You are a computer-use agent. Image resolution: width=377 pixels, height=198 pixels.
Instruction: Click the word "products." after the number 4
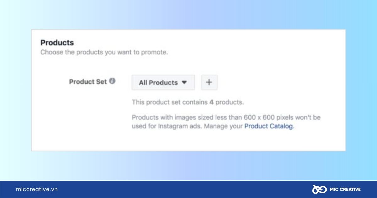pyautogui.click(x=230, y=102)
